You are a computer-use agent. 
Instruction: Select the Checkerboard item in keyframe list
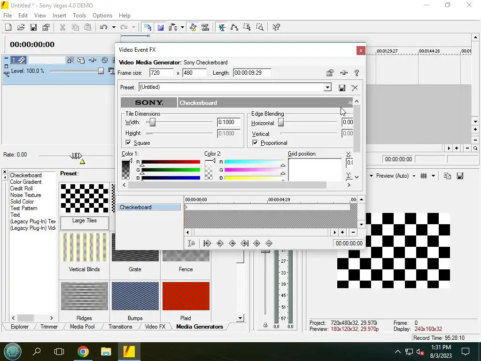[x=149, y=207]
